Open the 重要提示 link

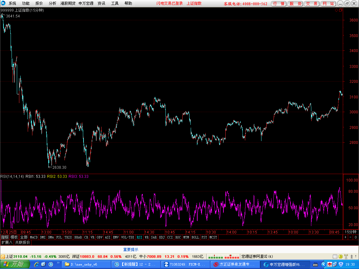[x=131, y=250]
